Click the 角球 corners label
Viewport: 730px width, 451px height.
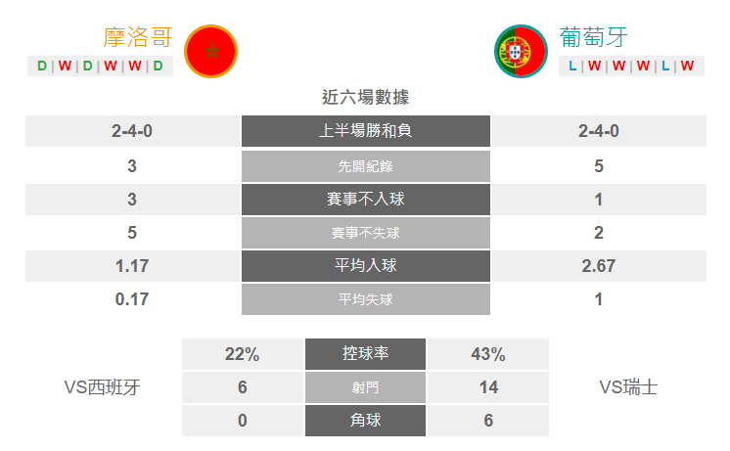[365, 421]
